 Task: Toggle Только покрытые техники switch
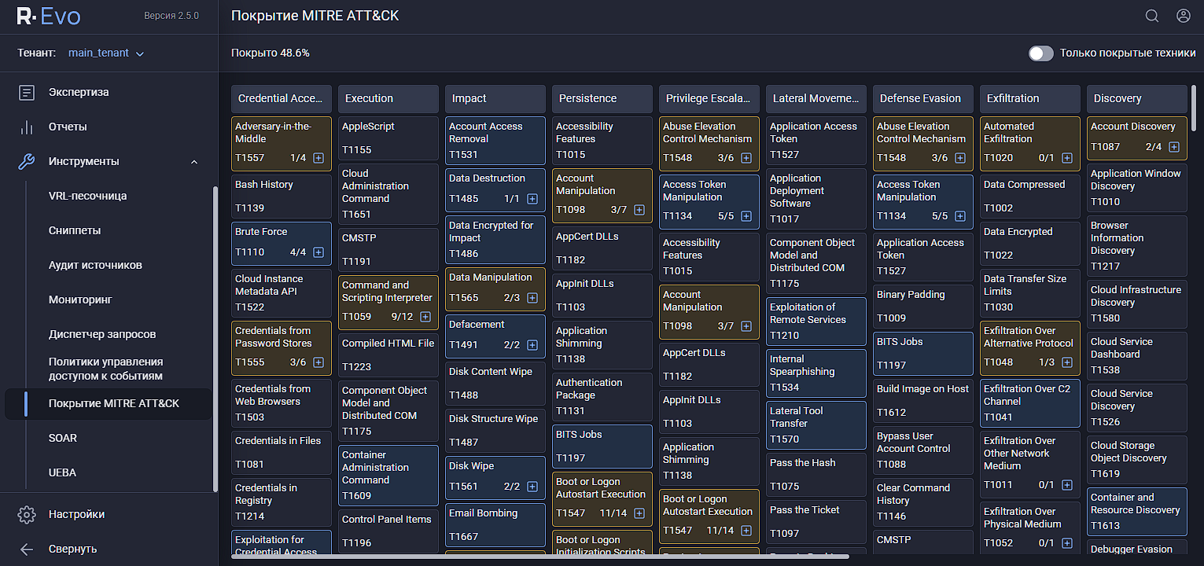(1040, 53)
